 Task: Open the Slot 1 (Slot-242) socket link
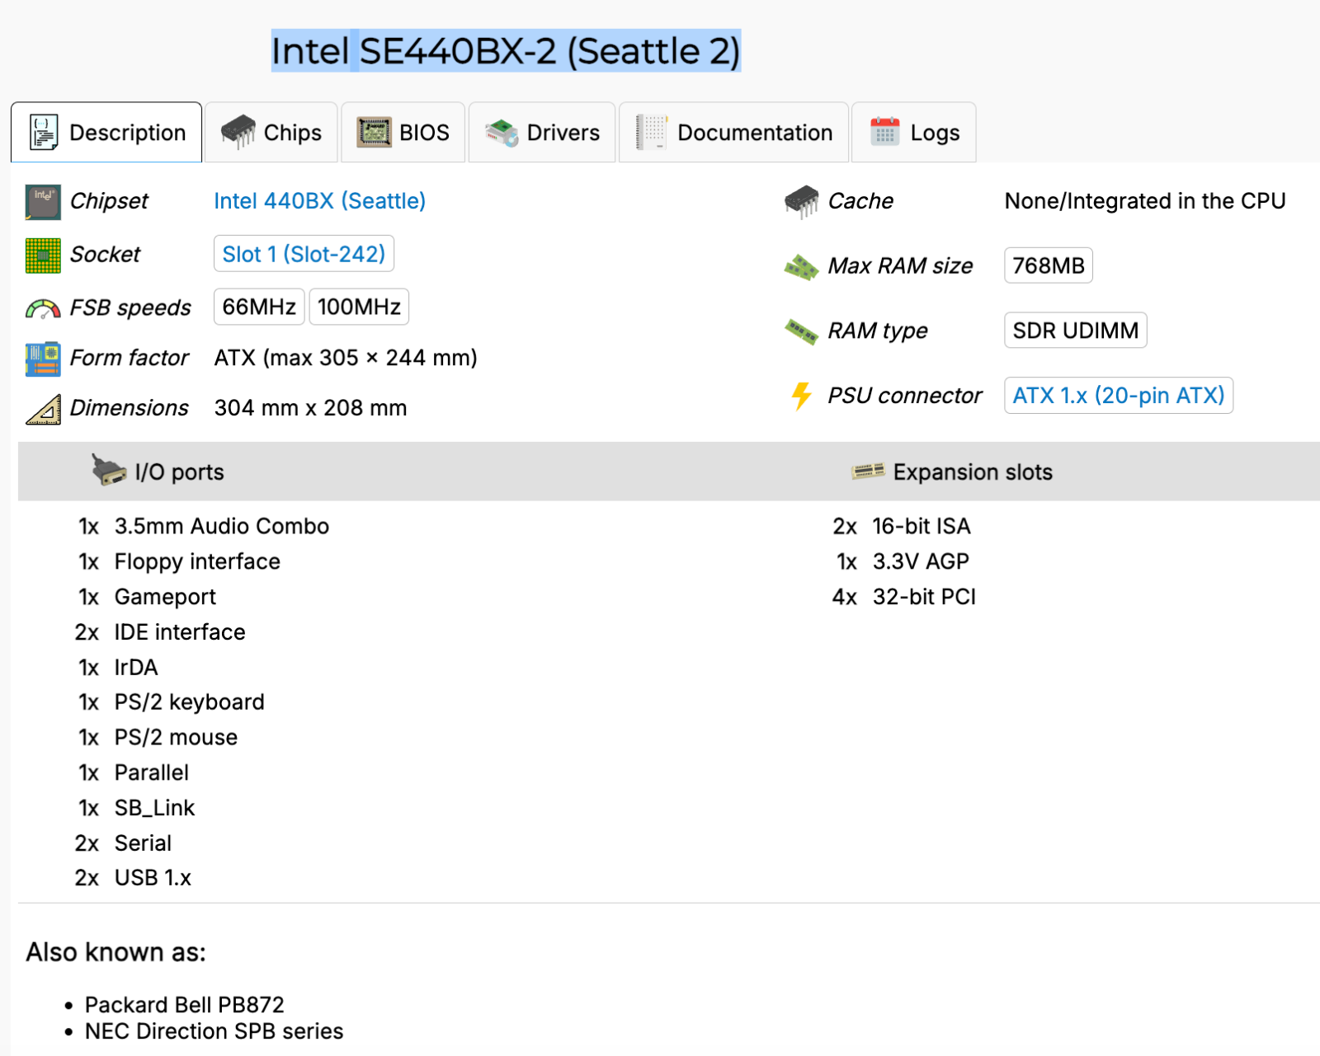(x=304, y=254)
